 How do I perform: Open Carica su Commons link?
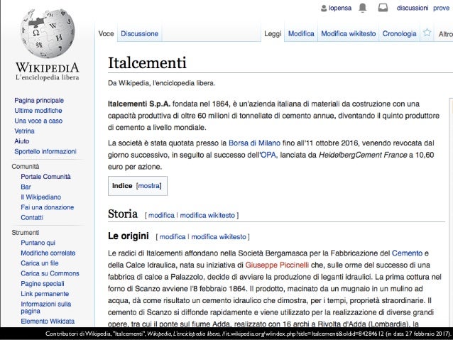pos(50,273)
